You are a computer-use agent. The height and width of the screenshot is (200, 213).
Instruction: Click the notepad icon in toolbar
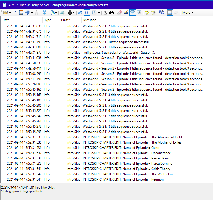[x=62, y=13]
